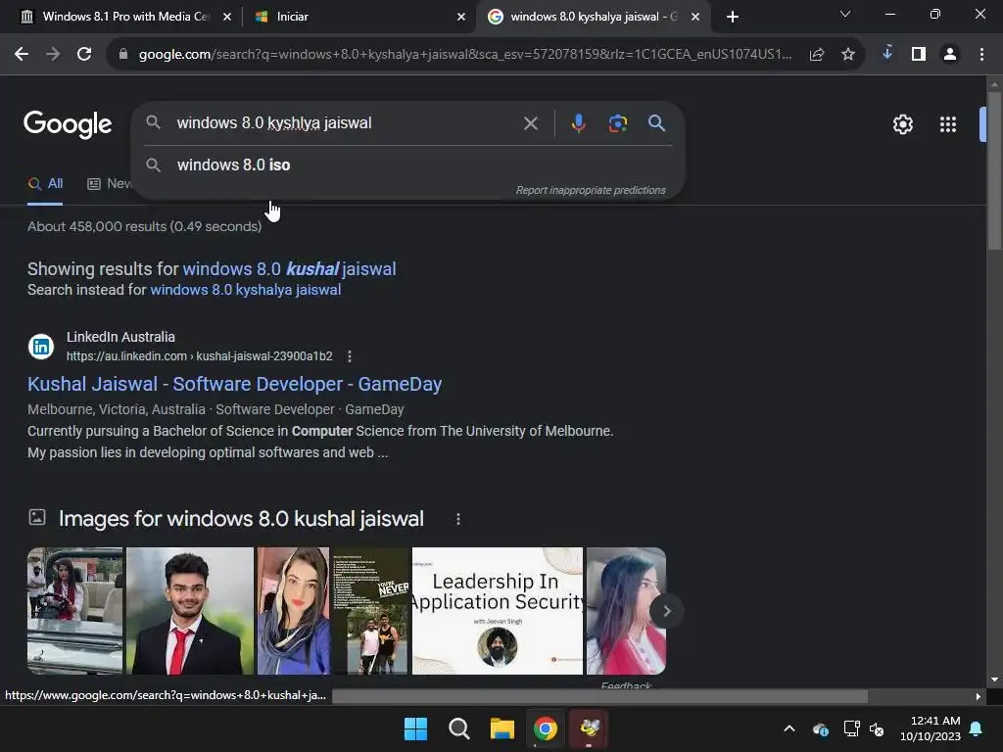The height and width of the screenshot is (752, 1003).
Task: Open the clock and date flyout
Action: coord(931,728)
